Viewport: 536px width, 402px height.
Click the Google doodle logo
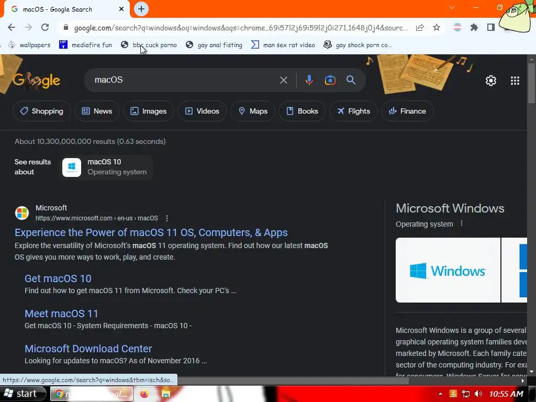37,81
